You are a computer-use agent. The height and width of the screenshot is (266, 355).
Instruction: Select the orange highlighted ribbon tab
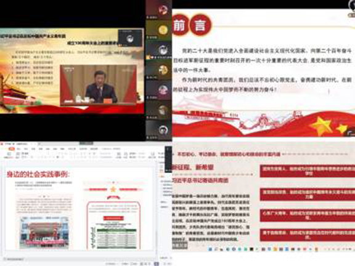(11, 149)
